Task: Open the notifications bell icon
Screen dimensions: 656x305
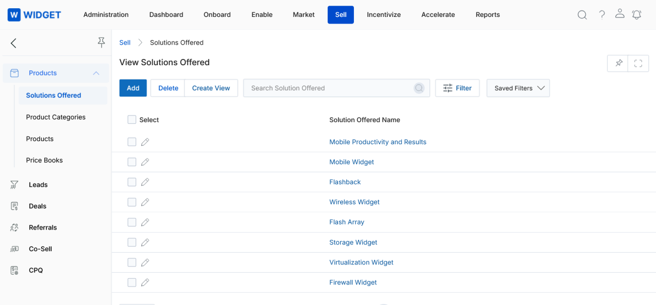Action: pyautogui.click(x=636, y=14)
